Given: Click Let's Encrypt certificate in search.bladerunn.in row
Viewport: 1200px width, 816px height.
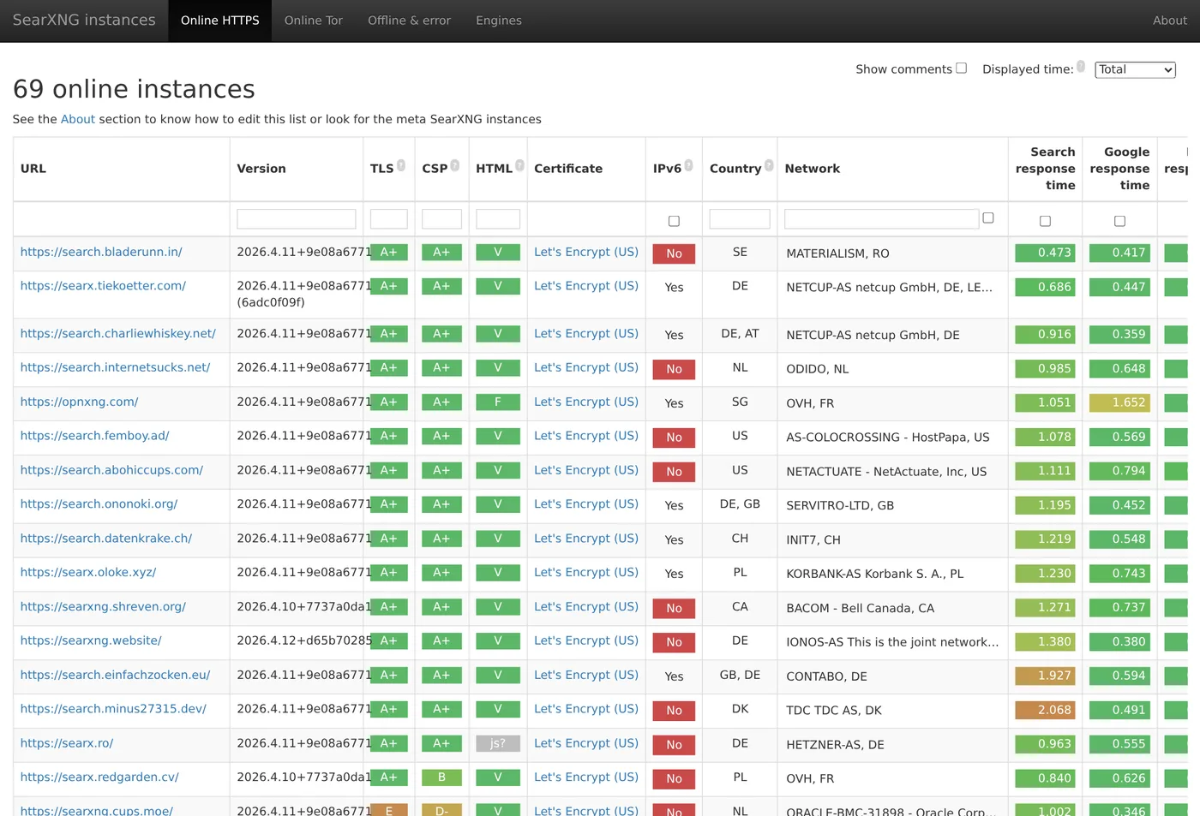Looking at the screenshot, I should (586, 252).
